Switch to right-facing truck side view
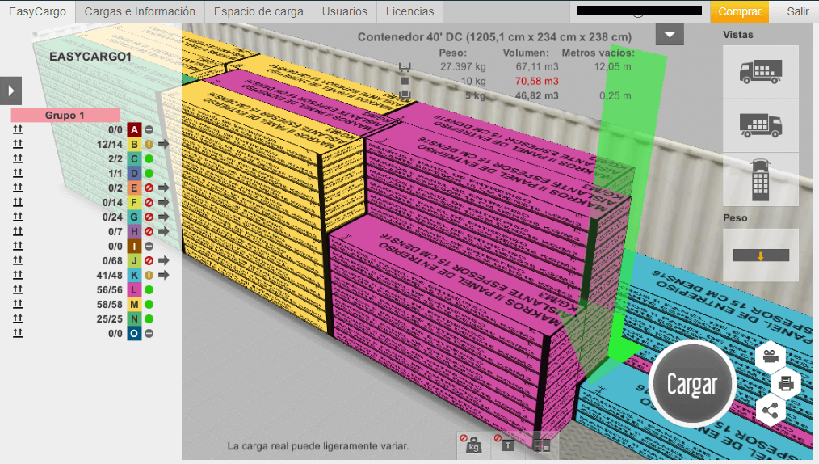The width and height of the screenshot is (819, 464). point(760,125)
